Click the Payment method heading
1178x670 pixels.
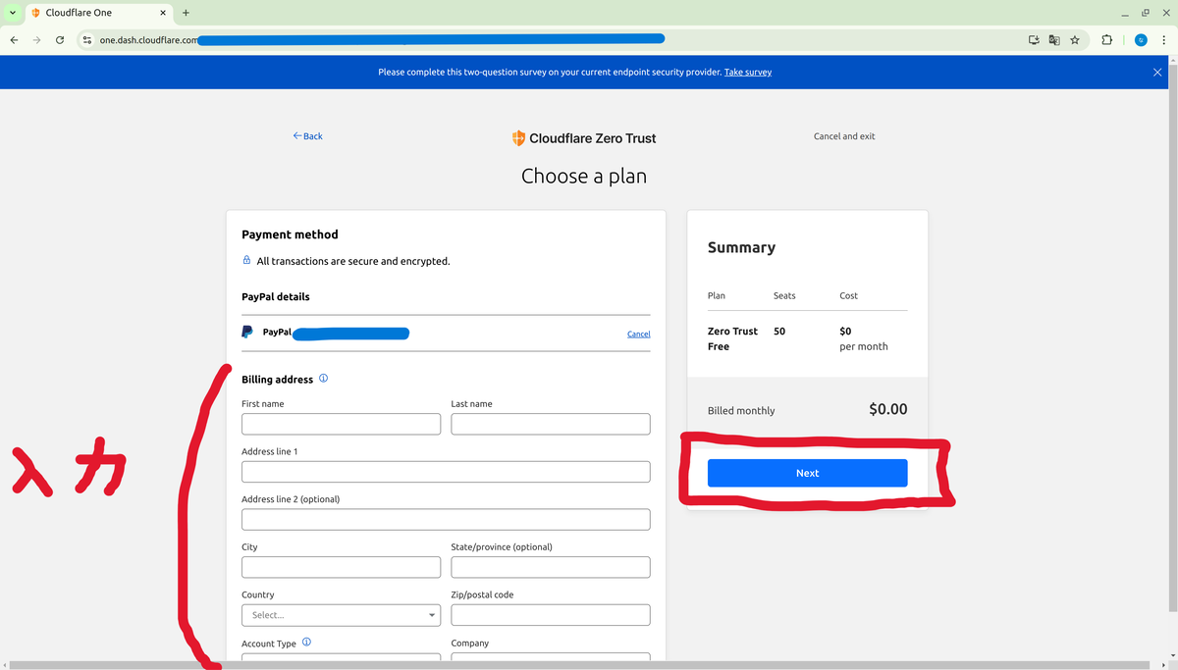[290, 234]
